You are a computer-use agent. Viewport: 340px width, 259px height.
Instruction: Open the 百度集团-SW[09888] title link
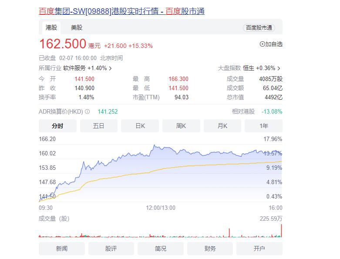[121, 11]
